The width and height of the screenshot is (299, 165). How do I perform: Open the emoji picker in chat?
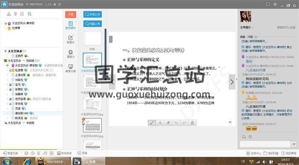point(244,137)
